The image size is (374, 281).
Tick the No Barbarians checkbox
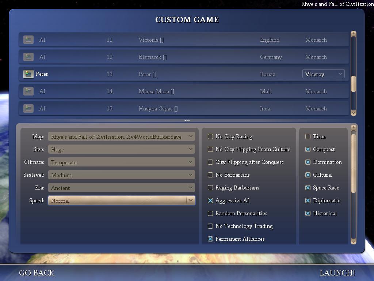[x=210, y=175]
